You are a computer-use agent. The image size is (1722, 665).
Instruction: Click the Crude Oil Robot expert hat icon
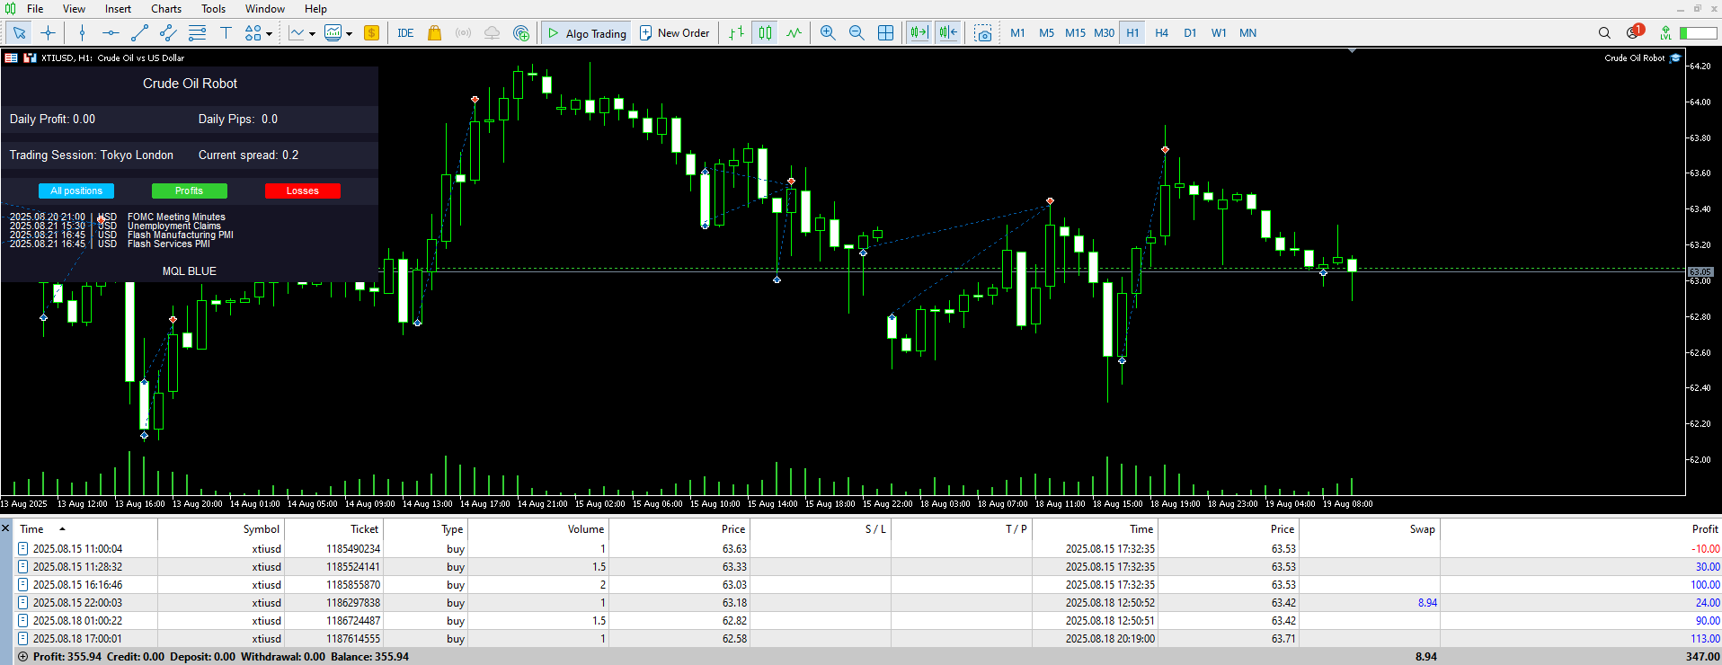point(1675,58)
